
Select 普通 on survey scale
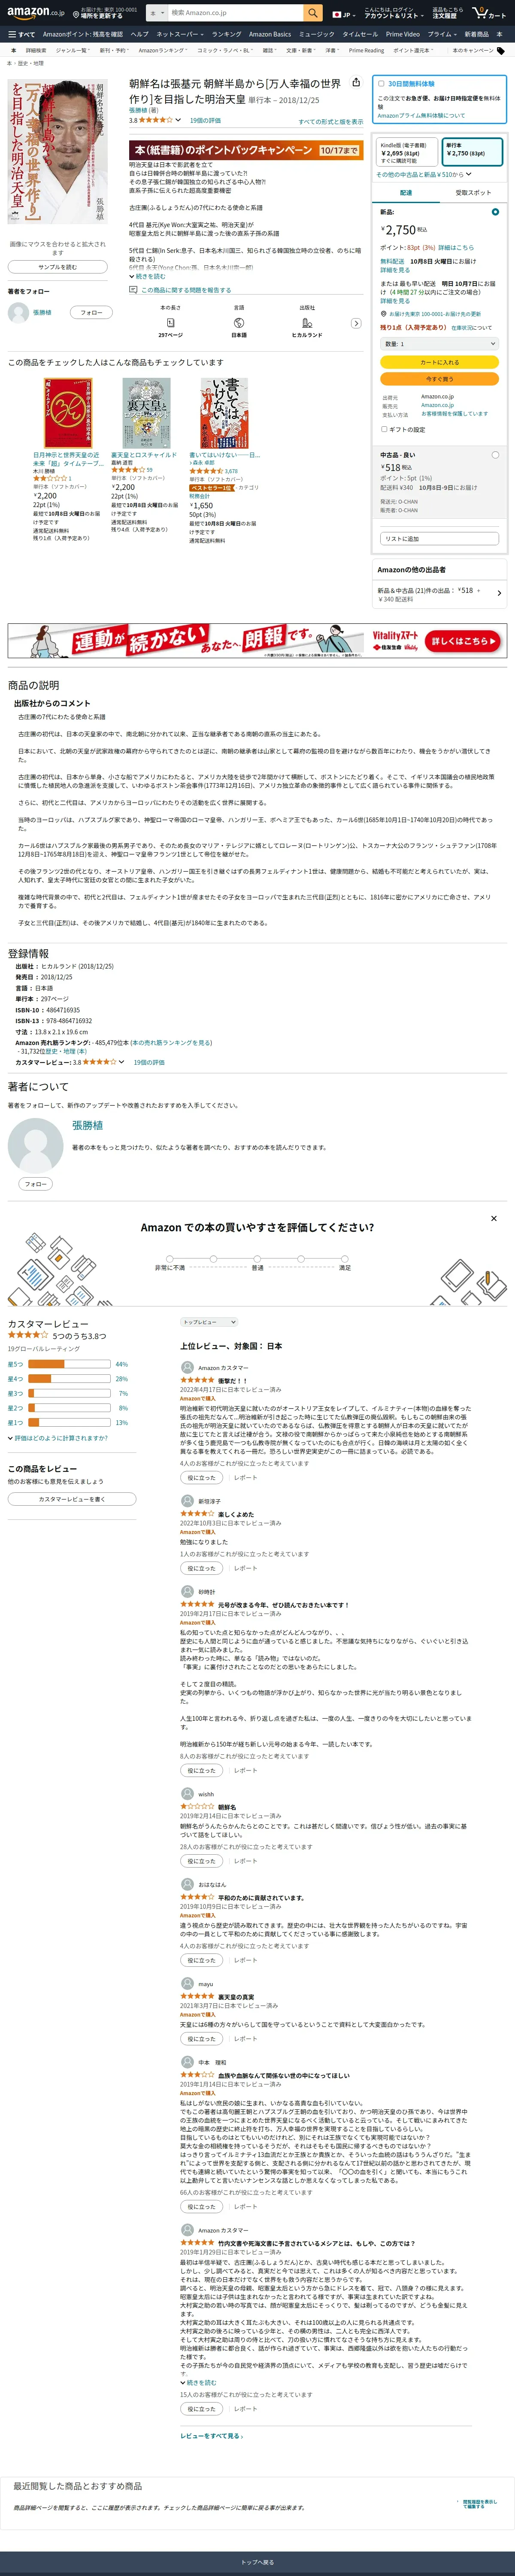[x=257, y=1259]
